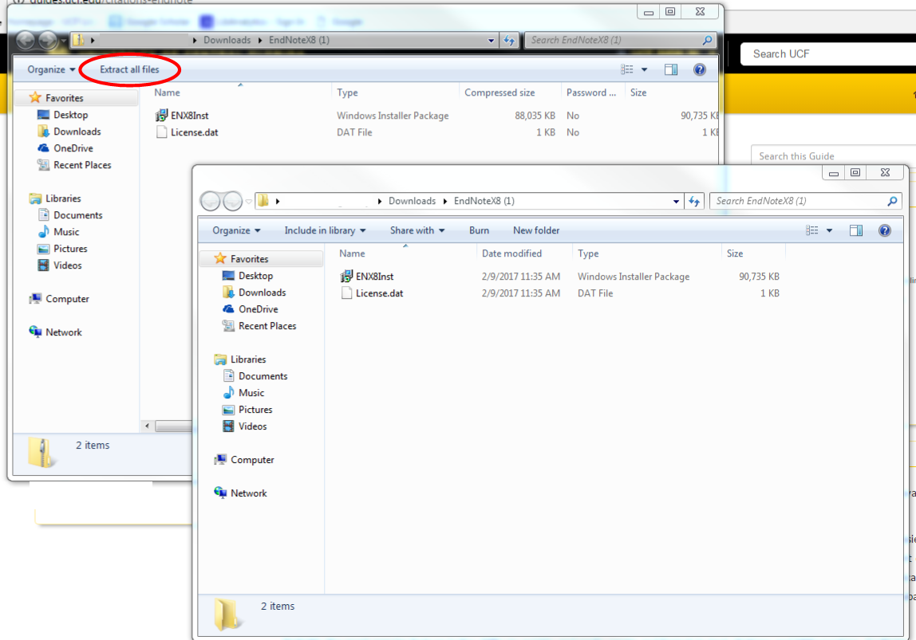Click the Burn toolbar button

point(479,230)
